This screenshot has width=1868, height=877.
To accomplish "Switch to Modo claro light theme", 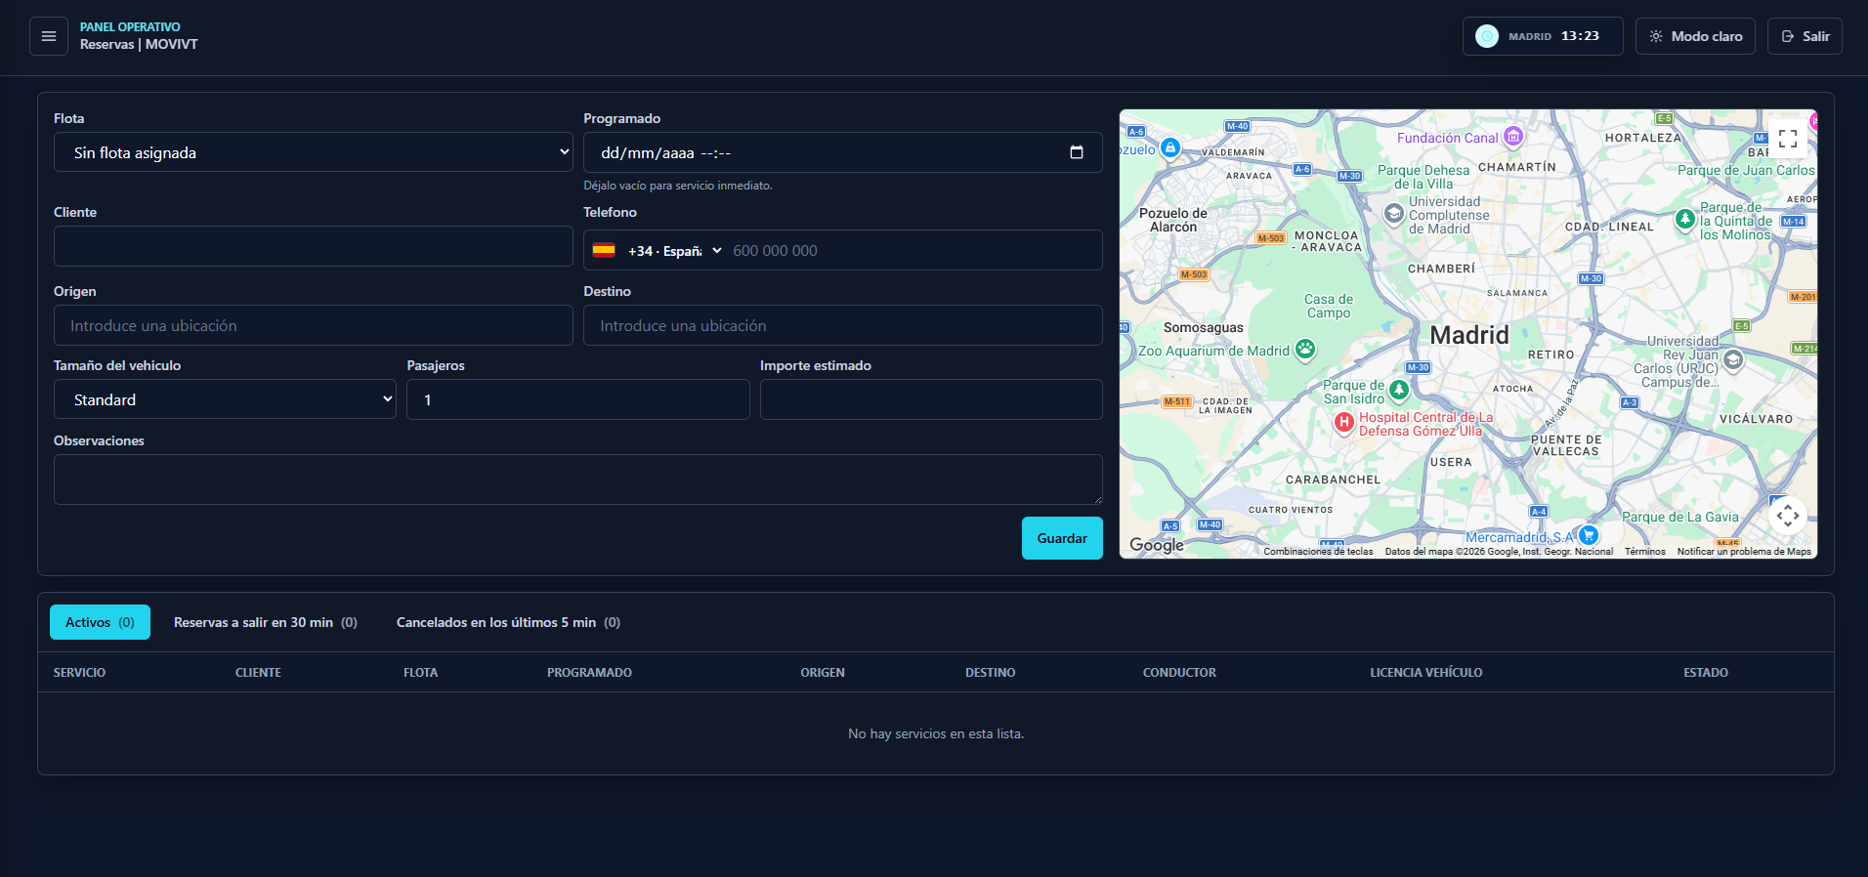I will click(x=1695, y=36).
